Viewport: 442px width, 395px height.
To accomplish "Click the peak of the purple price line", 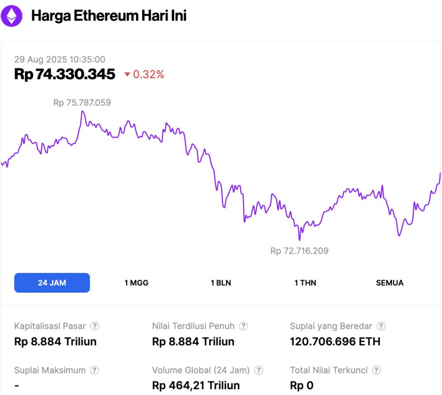I will pos(82,111).
